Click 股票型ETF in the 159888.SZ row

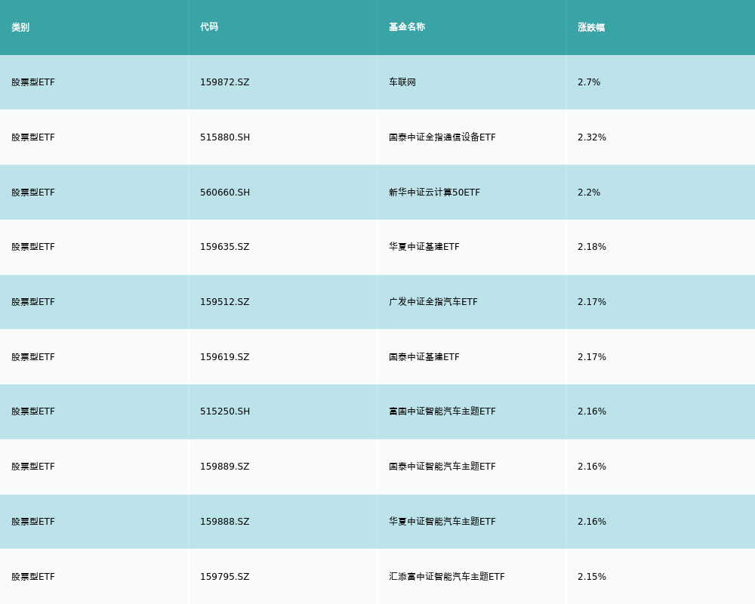pos(33,522)
